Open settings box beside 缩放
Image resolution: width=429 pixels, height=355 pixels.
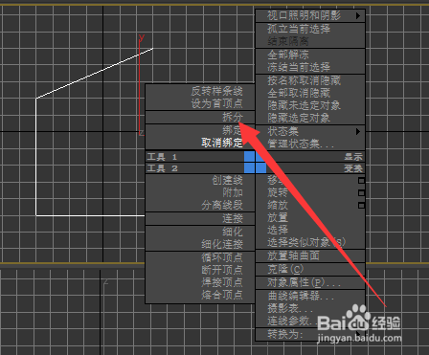pos(361,205)
